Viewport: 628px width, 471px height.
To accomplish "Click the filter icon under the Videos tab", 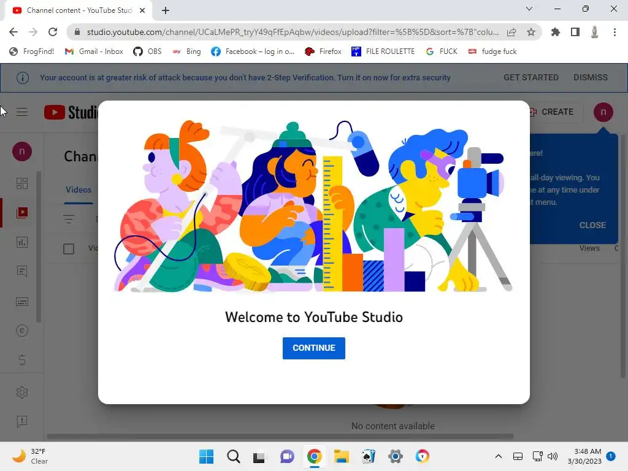I will click(x=69, y=219).
